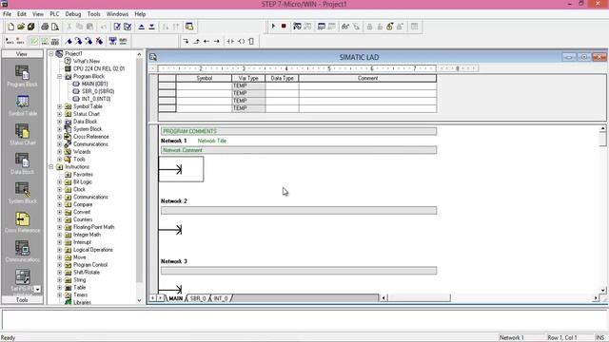Expand the Wizards tree node

coord(59,152)
